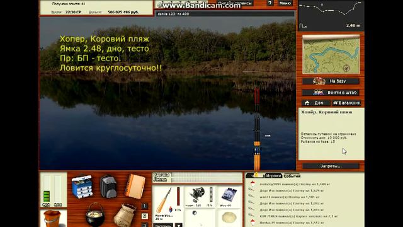The height and width of the screenshot is (227, 403).
Task: Click the Запреты restrictions button
Action: click(x=331, y=166)
